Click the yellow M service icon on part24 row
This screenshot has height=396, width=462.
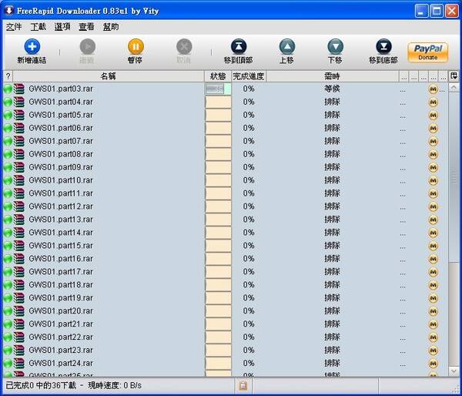433,364
